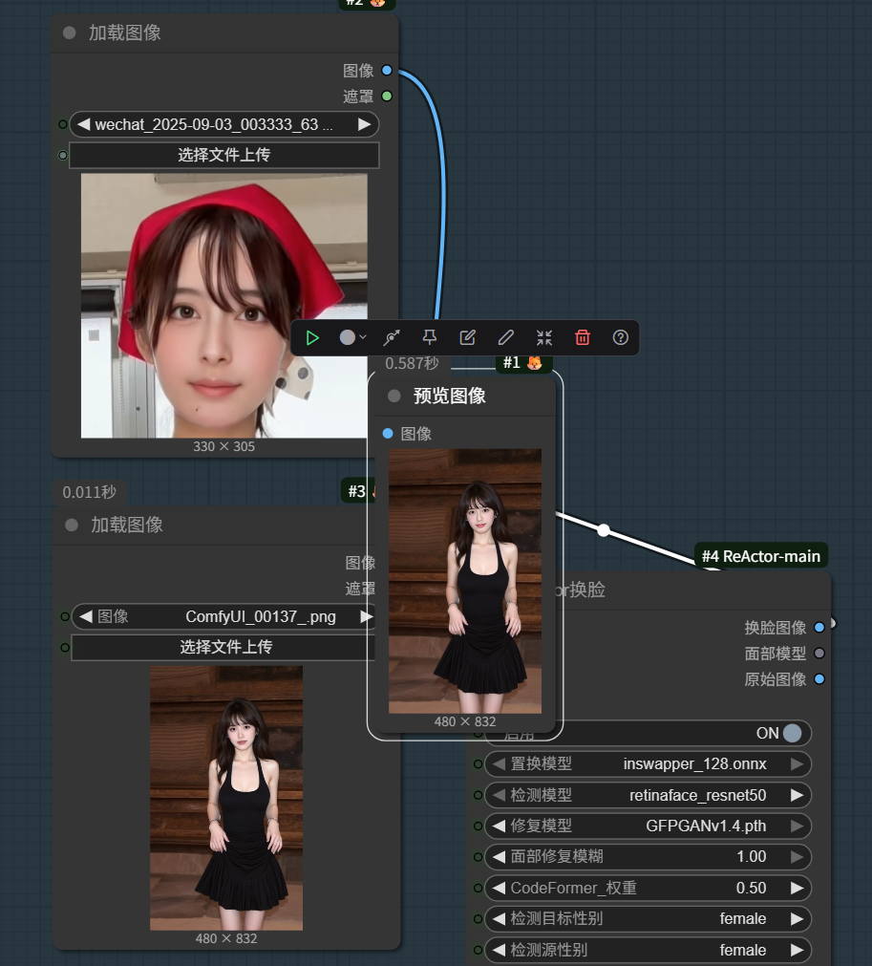Delete the node via the red trash icon
Image resolution: width=872 pixels, height=966 pixels.
pyautogui.click(x=583, y=337)
